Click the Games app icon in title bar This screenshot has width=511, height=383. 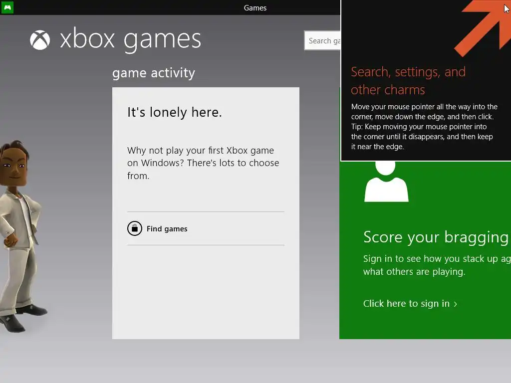tap(7, 7)
